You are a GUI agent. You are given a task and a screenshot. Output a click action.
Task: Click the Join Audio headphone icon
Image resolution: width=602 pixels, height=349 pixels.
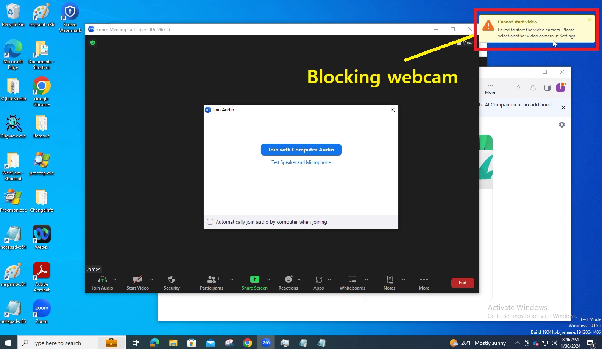tap(102, 280)
